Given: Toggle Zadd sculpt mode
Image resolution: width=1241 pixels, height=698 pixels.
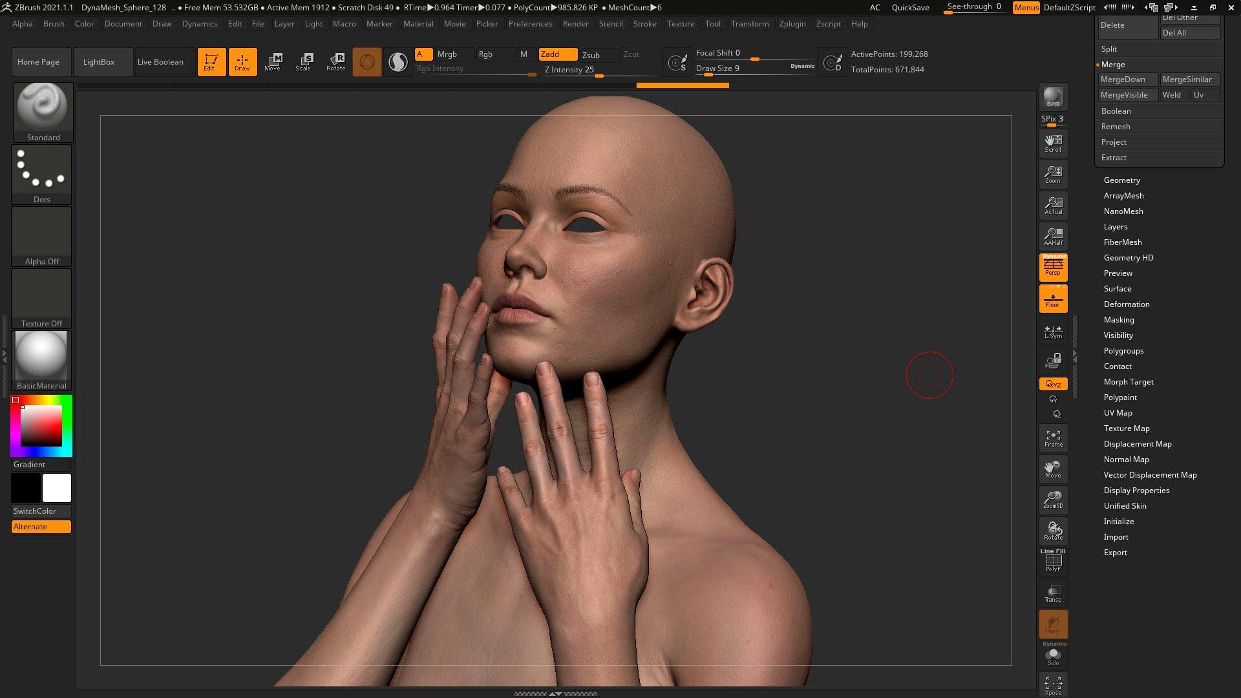Looking at the screenshot, I should tap(558, 54).
